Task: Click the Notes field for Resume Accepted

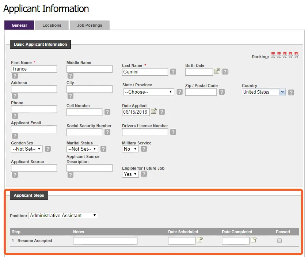Action: pyautogui.click(x=105, y=241)
